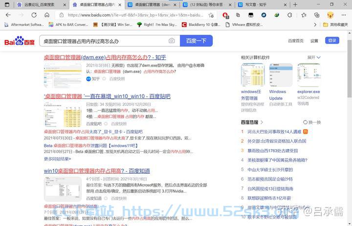The width and height of the screenshot is (352, 226).
Task: Click the browser profile avatar icon
Action: [330, 15]
